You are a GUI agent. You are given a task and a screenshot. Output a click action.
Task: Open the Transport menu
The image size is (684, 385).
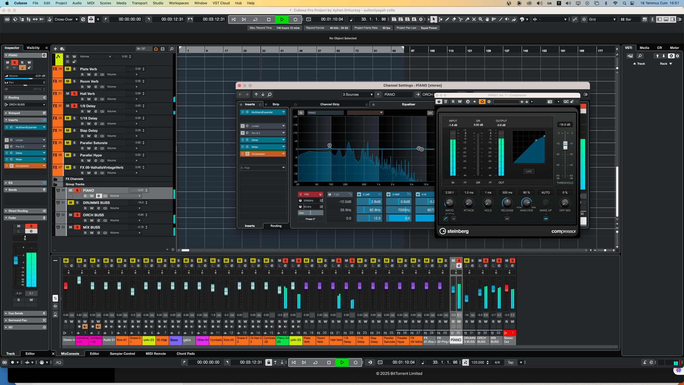coord(139,3)
